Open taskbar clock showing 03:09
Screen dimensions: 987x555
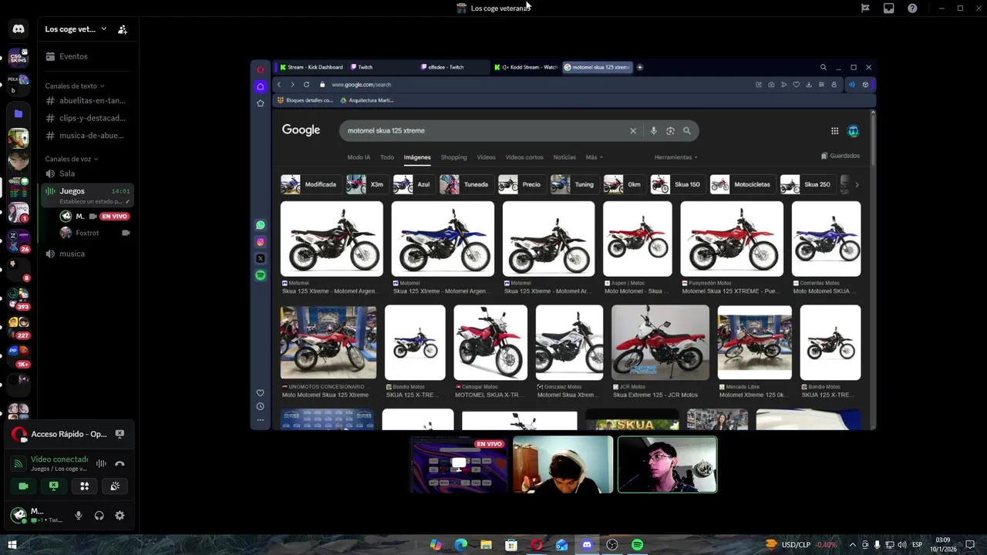point(942,545)
